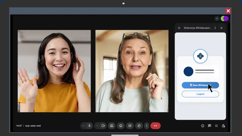
Task: Hang up with the red leave call button
Action: [x=155, y=126]
